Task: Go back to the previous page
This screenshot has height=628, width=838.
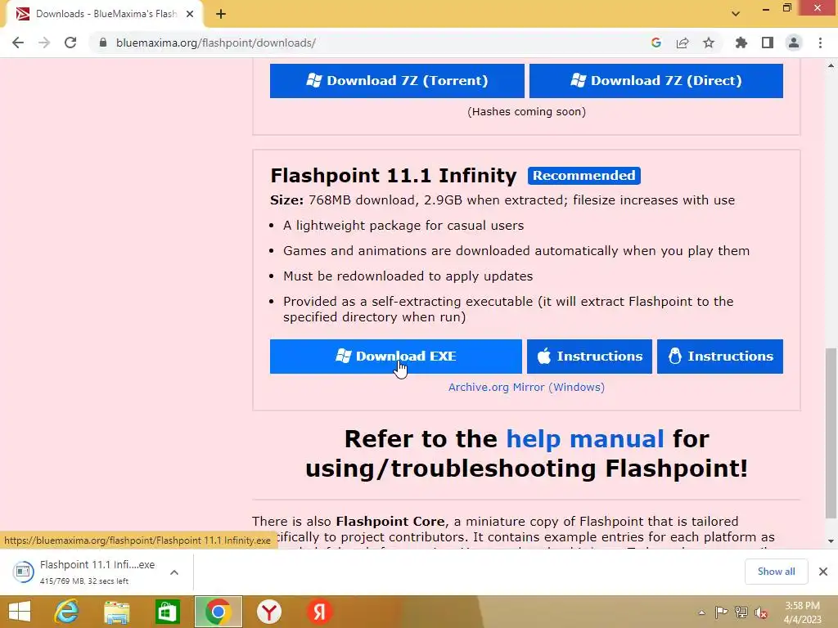Action: click(x=18, y=43)
